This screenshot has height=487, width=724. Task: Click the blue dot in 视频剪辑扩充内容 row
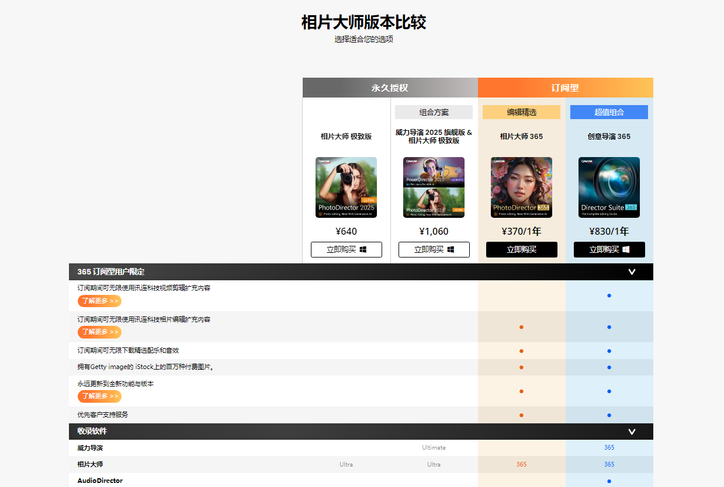609,295
